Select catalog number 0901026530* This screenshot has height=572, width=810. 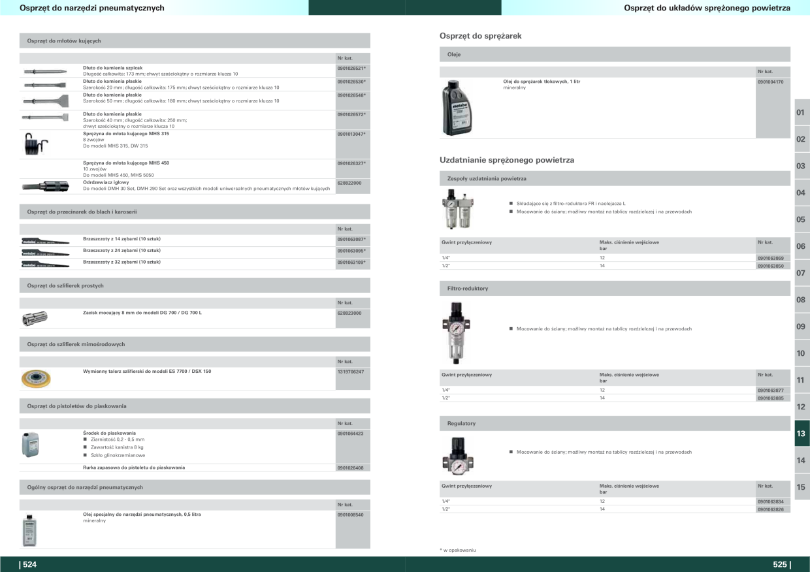pos(351,82)
